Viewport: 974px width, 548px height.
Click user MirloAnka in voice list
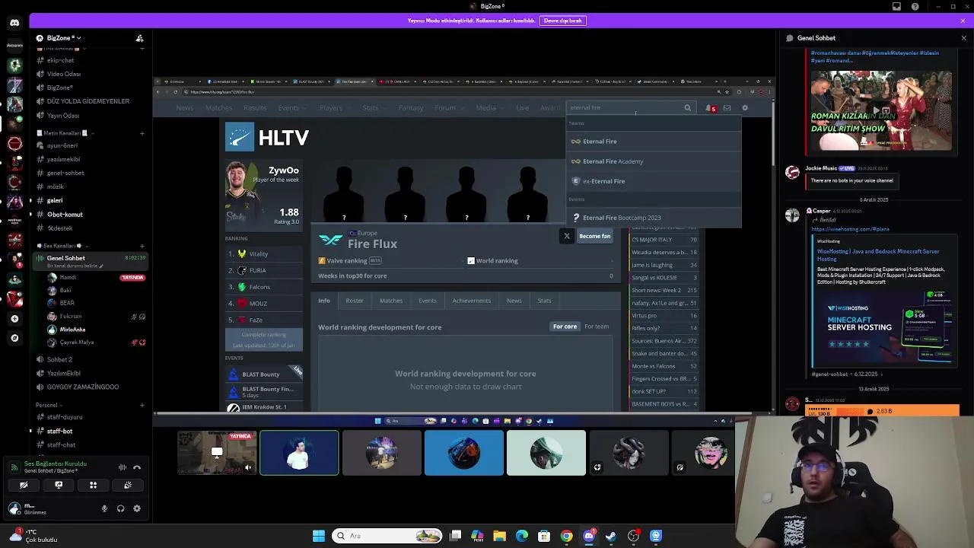pyautogui.click(x=72, y=330)
